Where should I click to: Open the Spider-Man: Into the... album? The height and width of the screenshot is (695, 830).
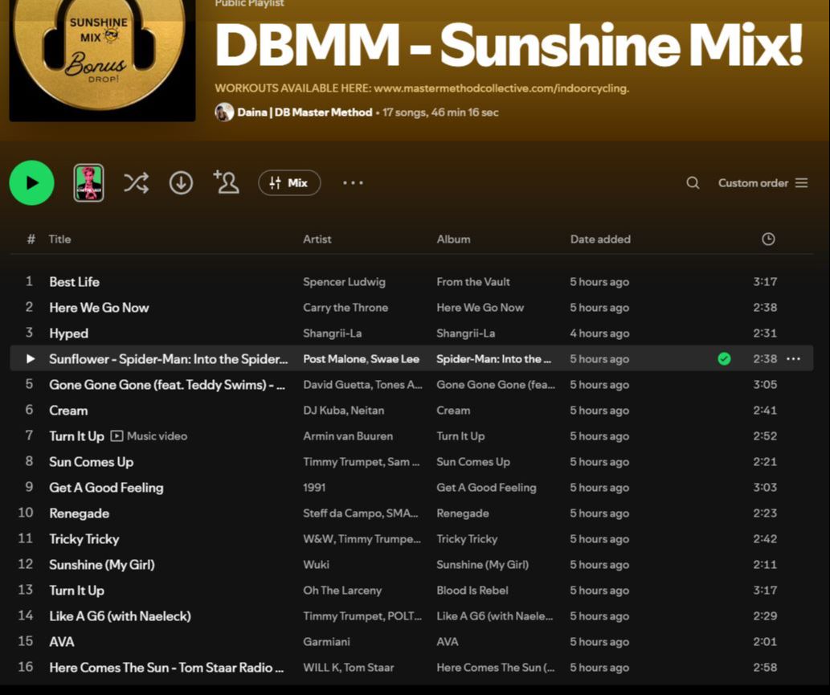pyautogui.click(x=494, y=359)
